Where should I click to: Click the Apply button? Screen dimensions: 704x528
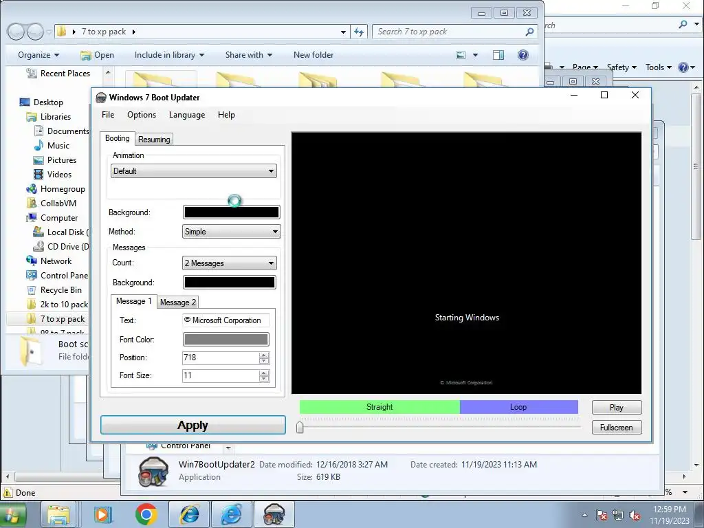click(x=192, y=425)
